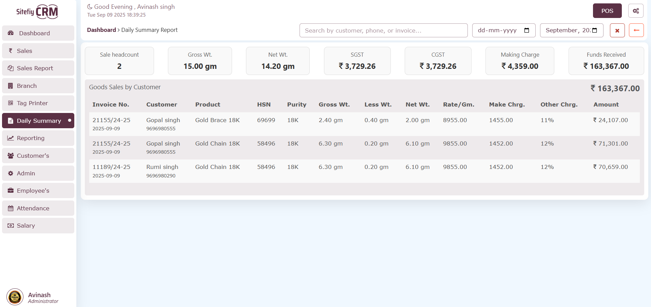Open Sales from the sidebar
The height and width of the screenshot is (307, 651).
pyautogui.click(x=38, y=51)
